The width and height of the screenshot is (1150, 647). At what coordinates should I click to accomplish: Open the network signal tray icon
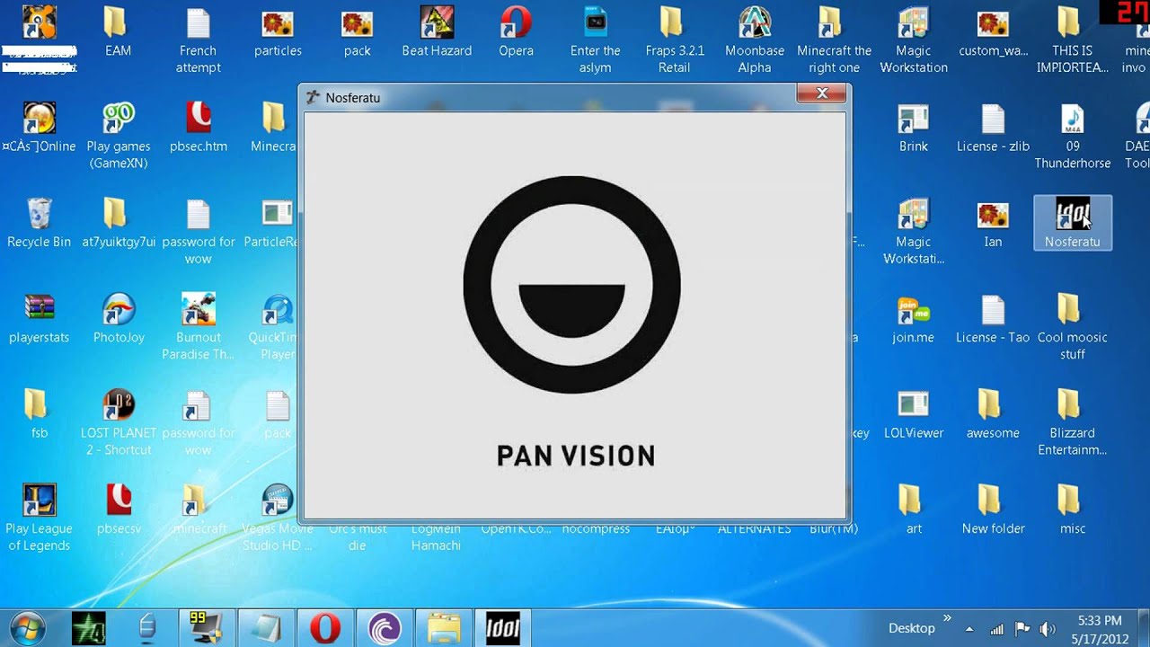pyautogui.click(x=996, y=629)
